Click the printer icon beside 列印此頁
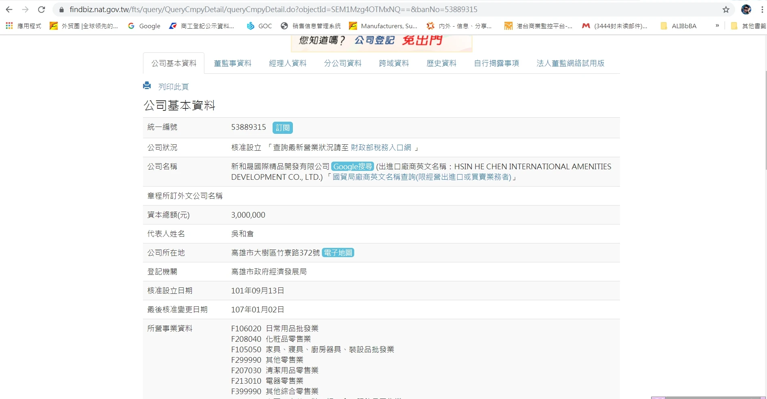The height and width of the screenshot is (399, 767). click(x=147, y=85)
